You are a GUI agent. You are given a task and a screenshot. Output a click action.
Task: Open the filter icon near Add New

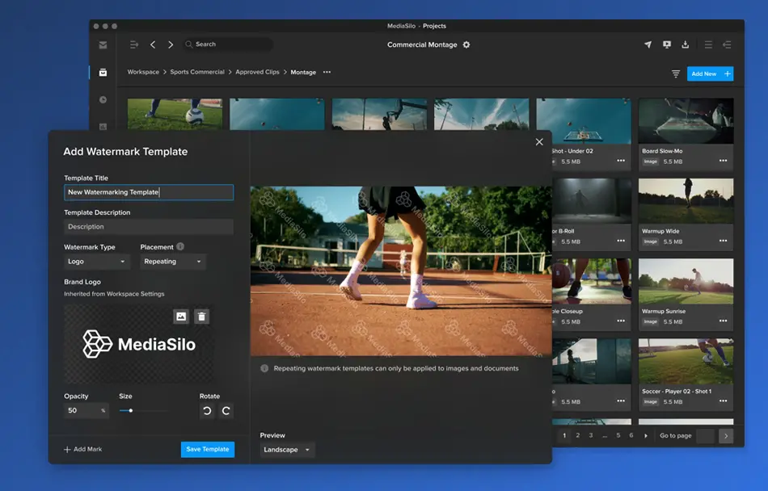676,73
